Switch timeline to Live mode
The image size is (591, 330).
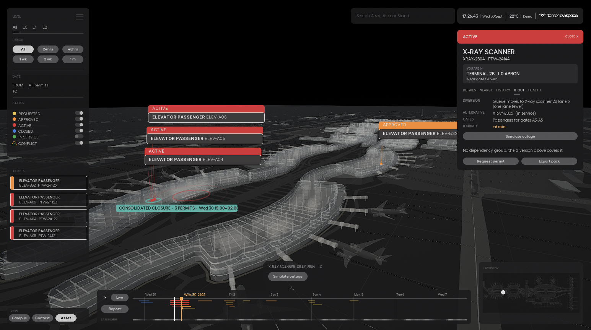coord(120,297)
